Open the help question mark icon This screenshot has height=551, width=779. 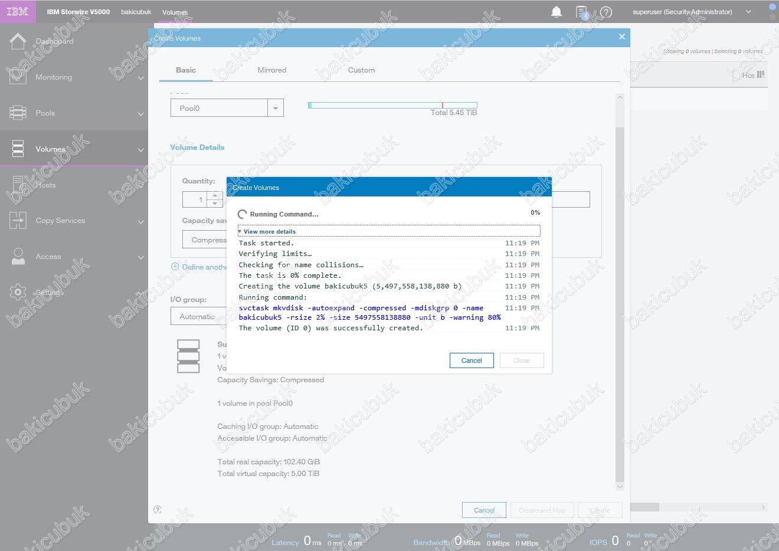[606, 12]
